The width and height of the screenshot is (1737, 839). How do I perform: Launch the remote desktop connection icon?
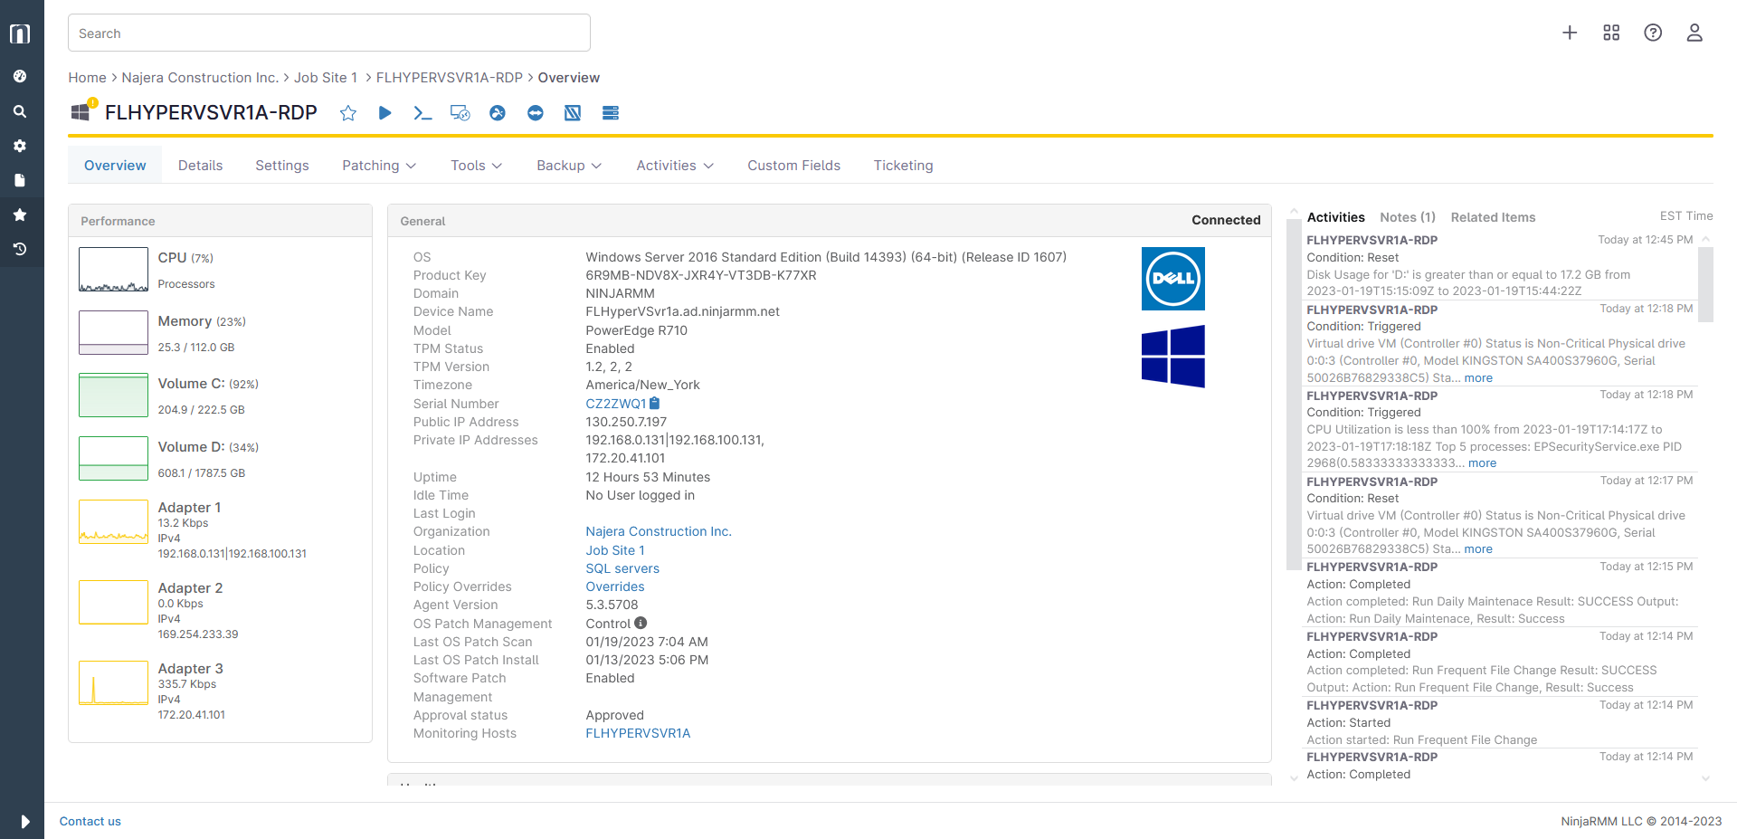click(x=460, y=113)
